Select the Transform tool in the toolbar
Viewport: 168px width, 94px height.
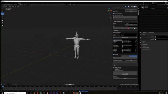pyautogui.click(x=2, y=20)
